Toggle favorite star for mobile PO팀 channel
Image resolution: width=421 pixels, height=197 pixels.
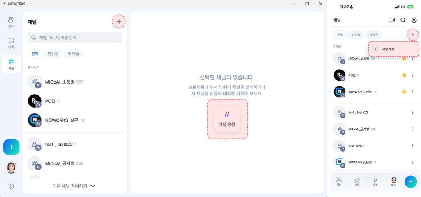point(404,75)
